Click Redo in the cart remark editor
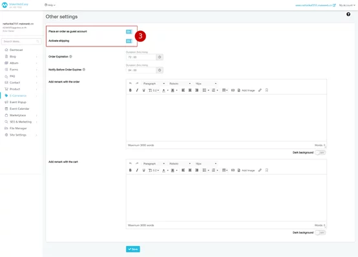This screenshot has width=358, height=257. (x=137, y=163)
